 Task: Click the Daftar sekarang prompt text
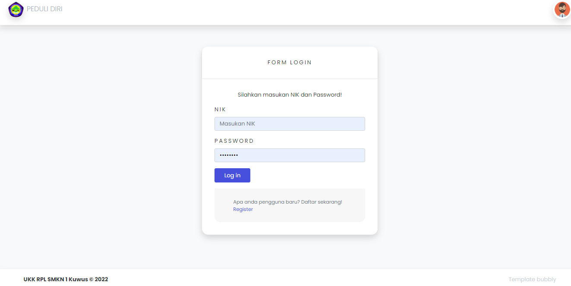click(x=287, y=201)
